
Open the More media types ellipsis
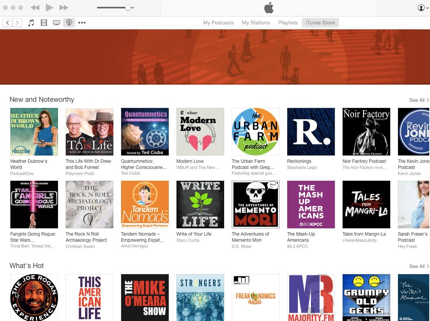coord(82,23)
